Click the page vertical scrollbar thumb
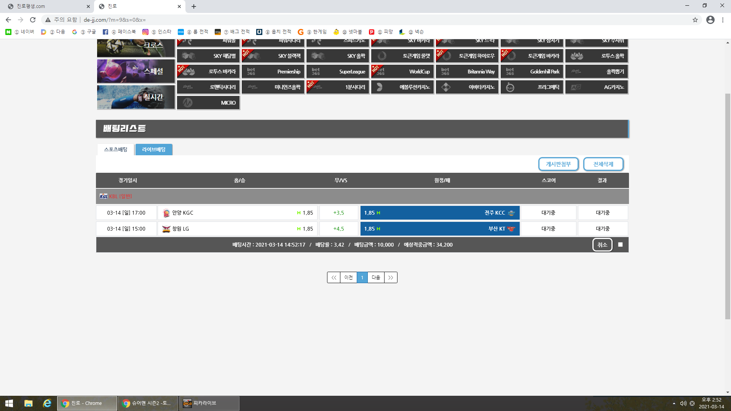This screenshot has width=731, height=411. (728, 205)
